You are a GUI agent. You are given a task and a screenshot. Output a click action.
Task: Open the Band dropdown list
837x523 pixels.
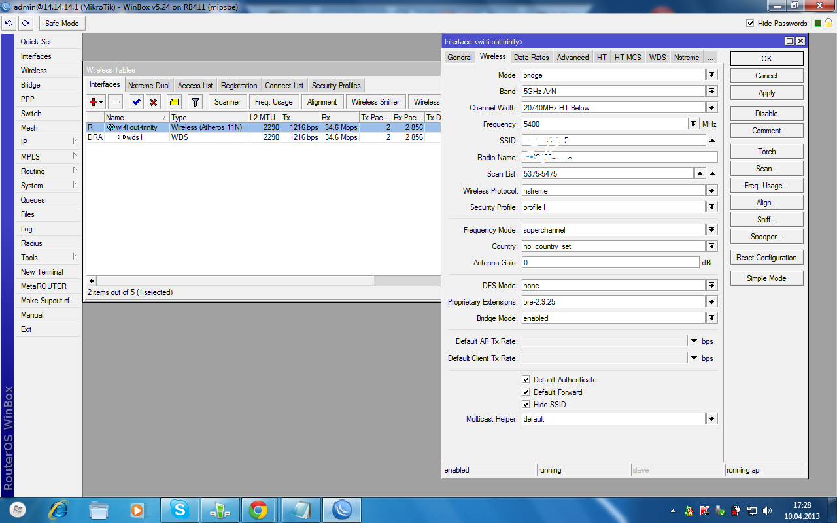tap(711, 92)
